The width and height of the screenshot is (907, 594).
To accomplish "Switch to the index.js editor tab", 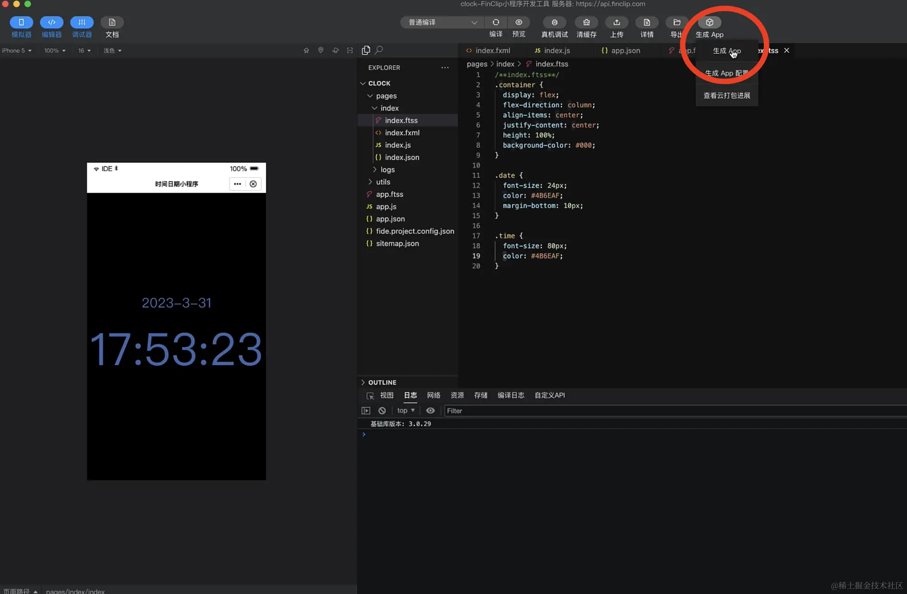I will 556,51.
